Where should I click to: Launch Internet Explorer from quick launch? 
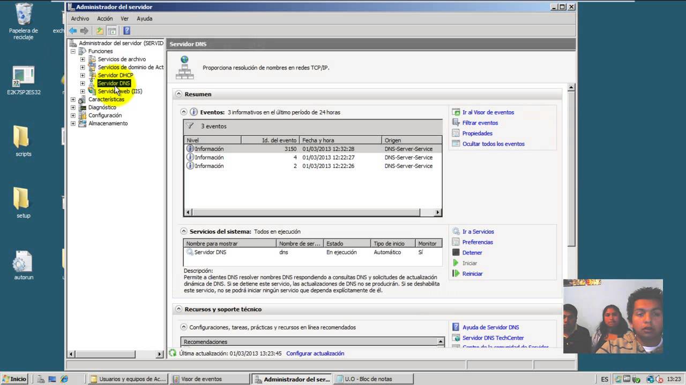coord(64,379)
